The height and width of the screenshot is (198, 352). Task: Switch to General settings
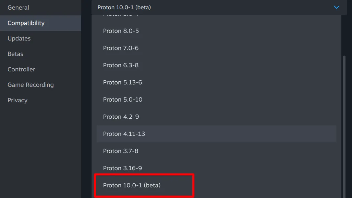(18, 7)
